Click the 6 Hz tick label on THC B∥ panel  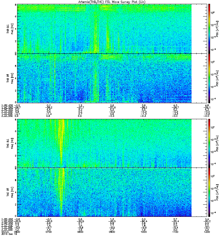point(16,180)
